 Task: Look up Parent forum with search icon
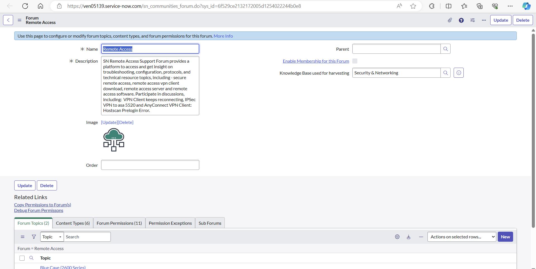(x=446, y=49)
